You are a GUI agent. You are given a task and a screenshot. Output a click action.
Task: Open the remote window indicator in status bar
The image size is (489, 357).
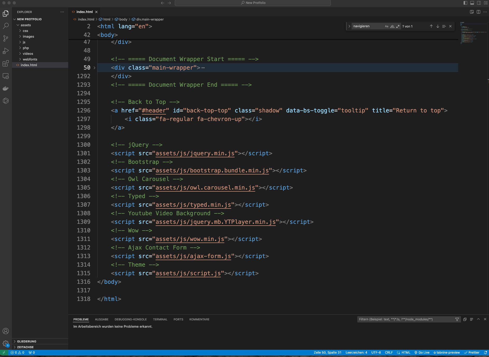[4, 353]
